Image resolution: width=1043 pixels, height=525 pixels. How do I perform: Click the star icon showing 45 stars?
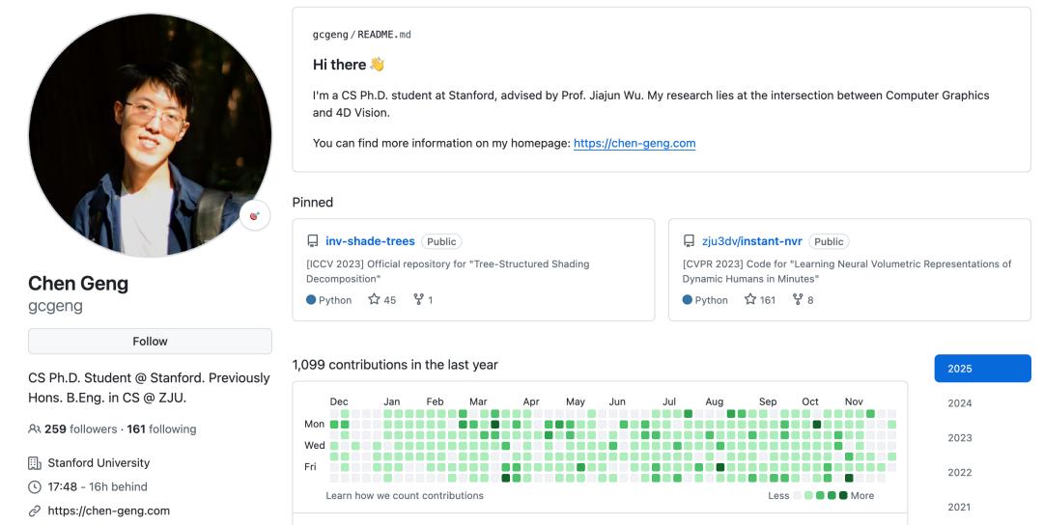pos(374,300)
